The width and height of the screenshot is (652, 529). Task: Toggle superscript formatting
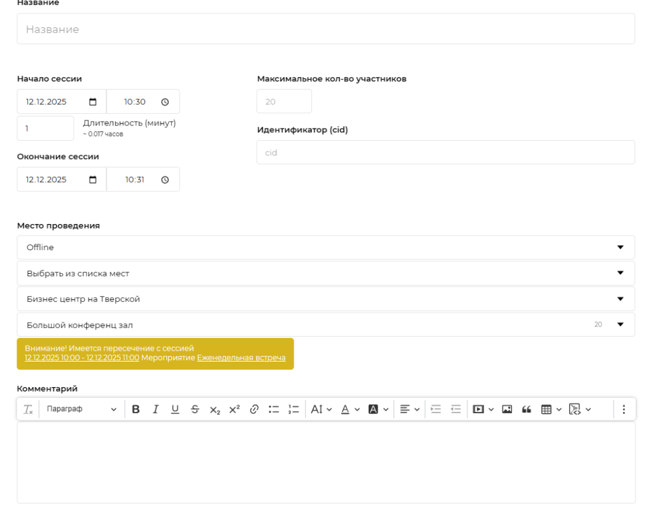click(234, 409)
